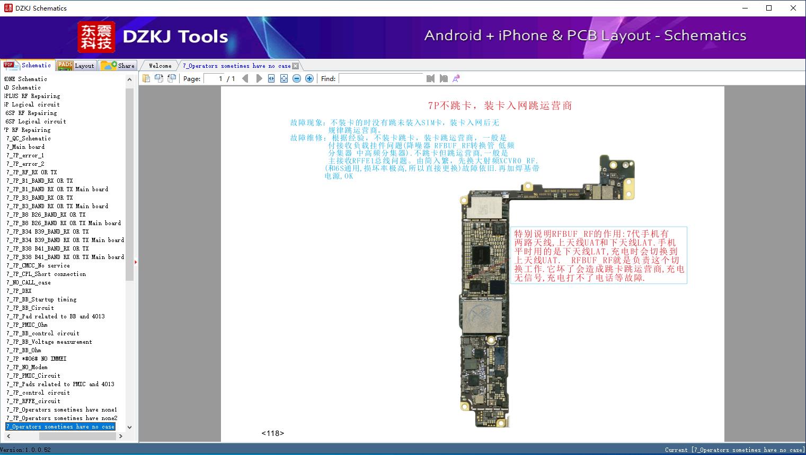This screenshot has height=455, width=806.
Task: Collapse the side panel using red splitter arrow
Action: pos(136,262)
